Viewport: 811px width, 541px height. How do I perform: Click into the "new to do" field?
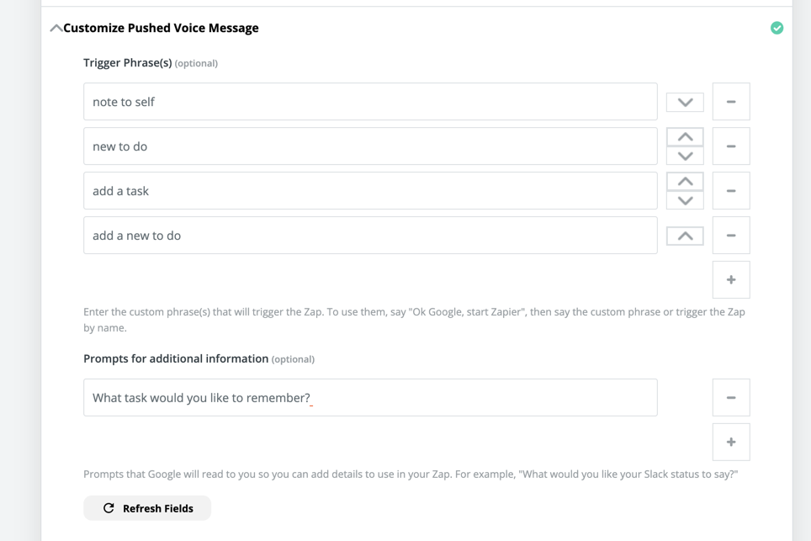[370, 146]
